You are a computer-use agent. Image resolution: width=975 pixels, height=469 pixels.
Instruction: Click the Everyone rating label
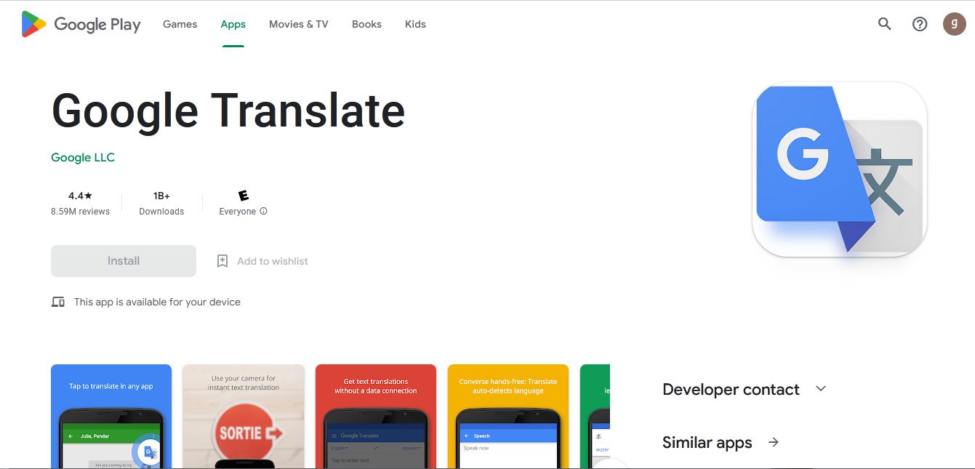tap(238, 212)
